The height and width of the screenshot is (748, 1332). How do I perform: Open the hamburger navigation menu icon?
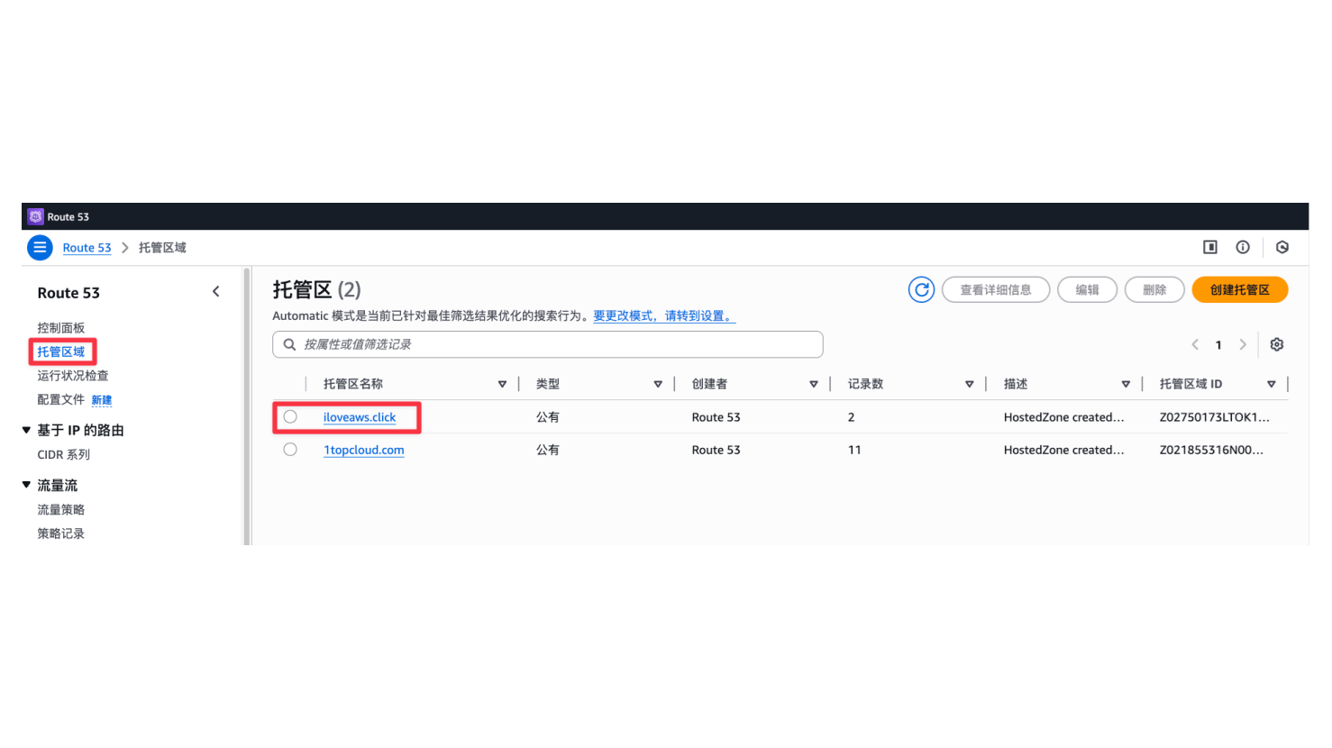[x=40, y=247]
